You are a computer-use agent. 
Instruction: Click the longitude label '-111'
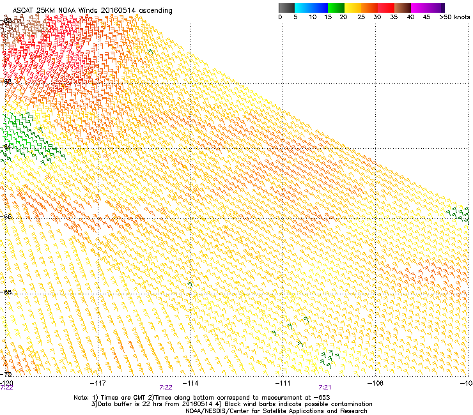tap(283, 383)
